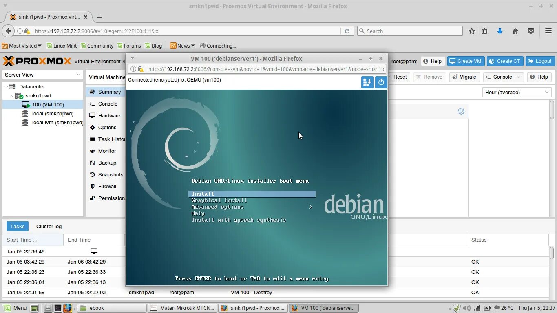
Task: Open the News bookmarks dropdown
Action: pos(182,46)
